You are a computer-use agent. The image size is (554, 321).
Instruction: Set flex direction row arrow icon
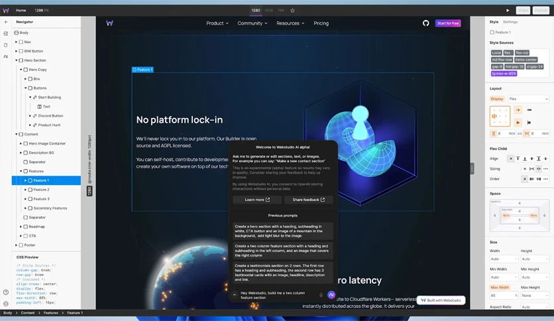pyautogui.click(x=518, y=110)
